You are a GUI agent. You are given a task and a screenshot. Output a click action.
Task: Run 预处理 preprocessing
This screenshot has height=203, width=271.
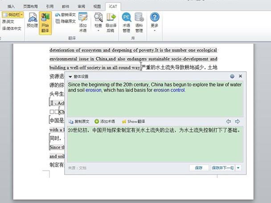tap(33, 20)
